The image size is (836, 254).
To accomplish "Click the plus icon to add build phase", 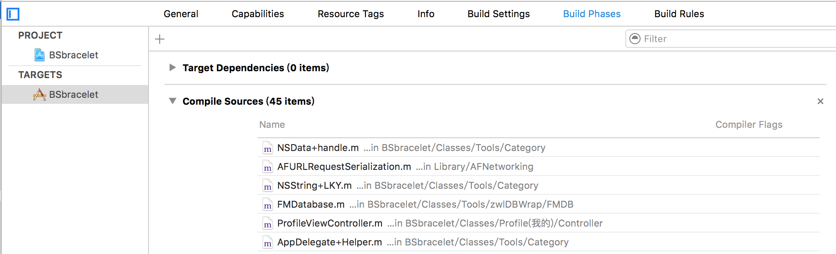I will click(160, 39).
